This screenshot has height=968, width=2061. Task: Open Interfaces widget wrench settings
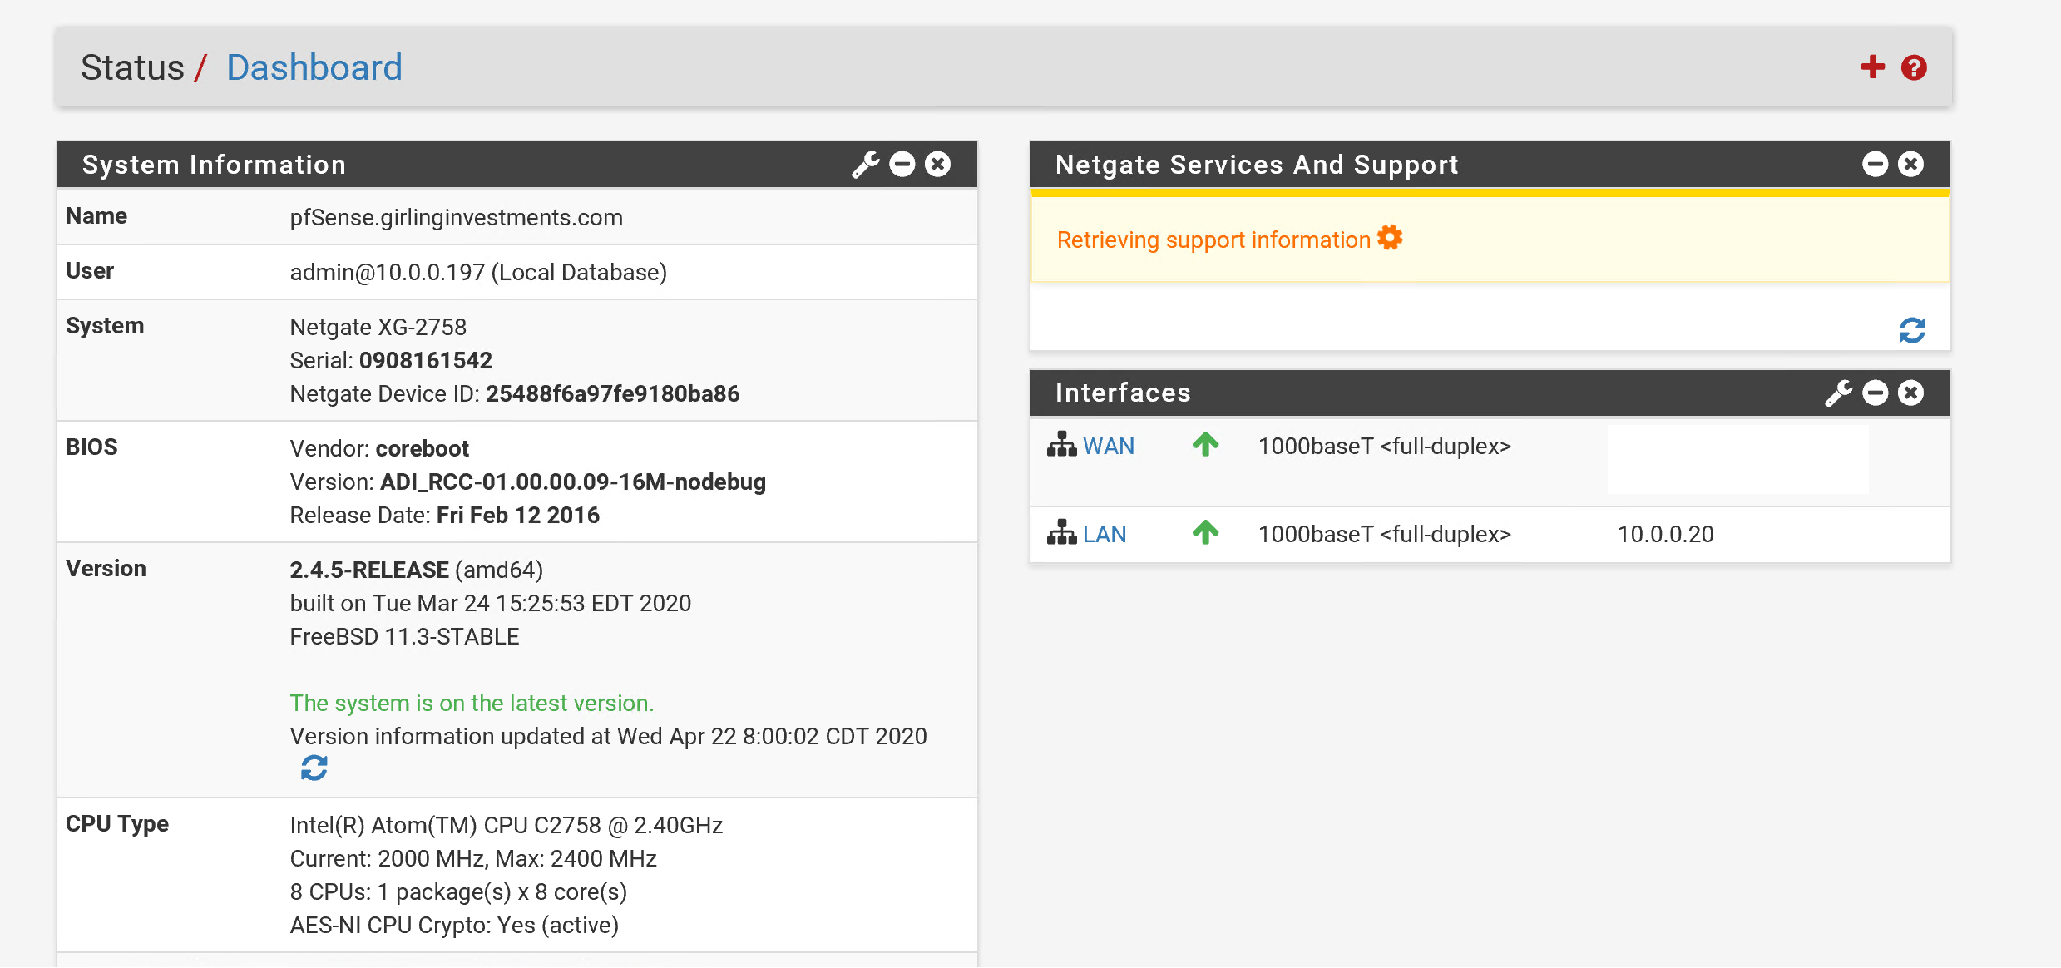1838,393
